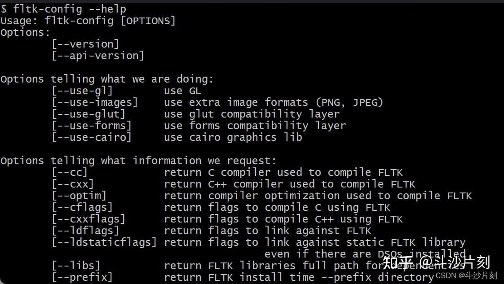Viewport: 504px width, 284px height.
Task: Click the 'Usage: fltk-config [OPTIONS]' line
Action: coord(88,21)
